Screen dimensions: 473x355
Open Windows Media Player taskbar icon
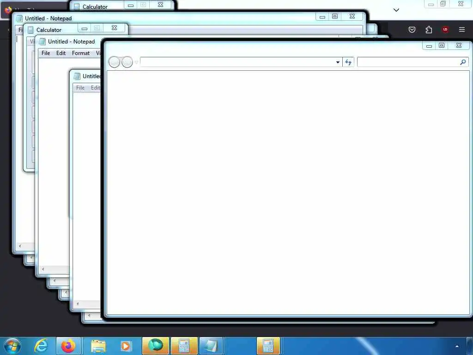[x=126, y=346]
